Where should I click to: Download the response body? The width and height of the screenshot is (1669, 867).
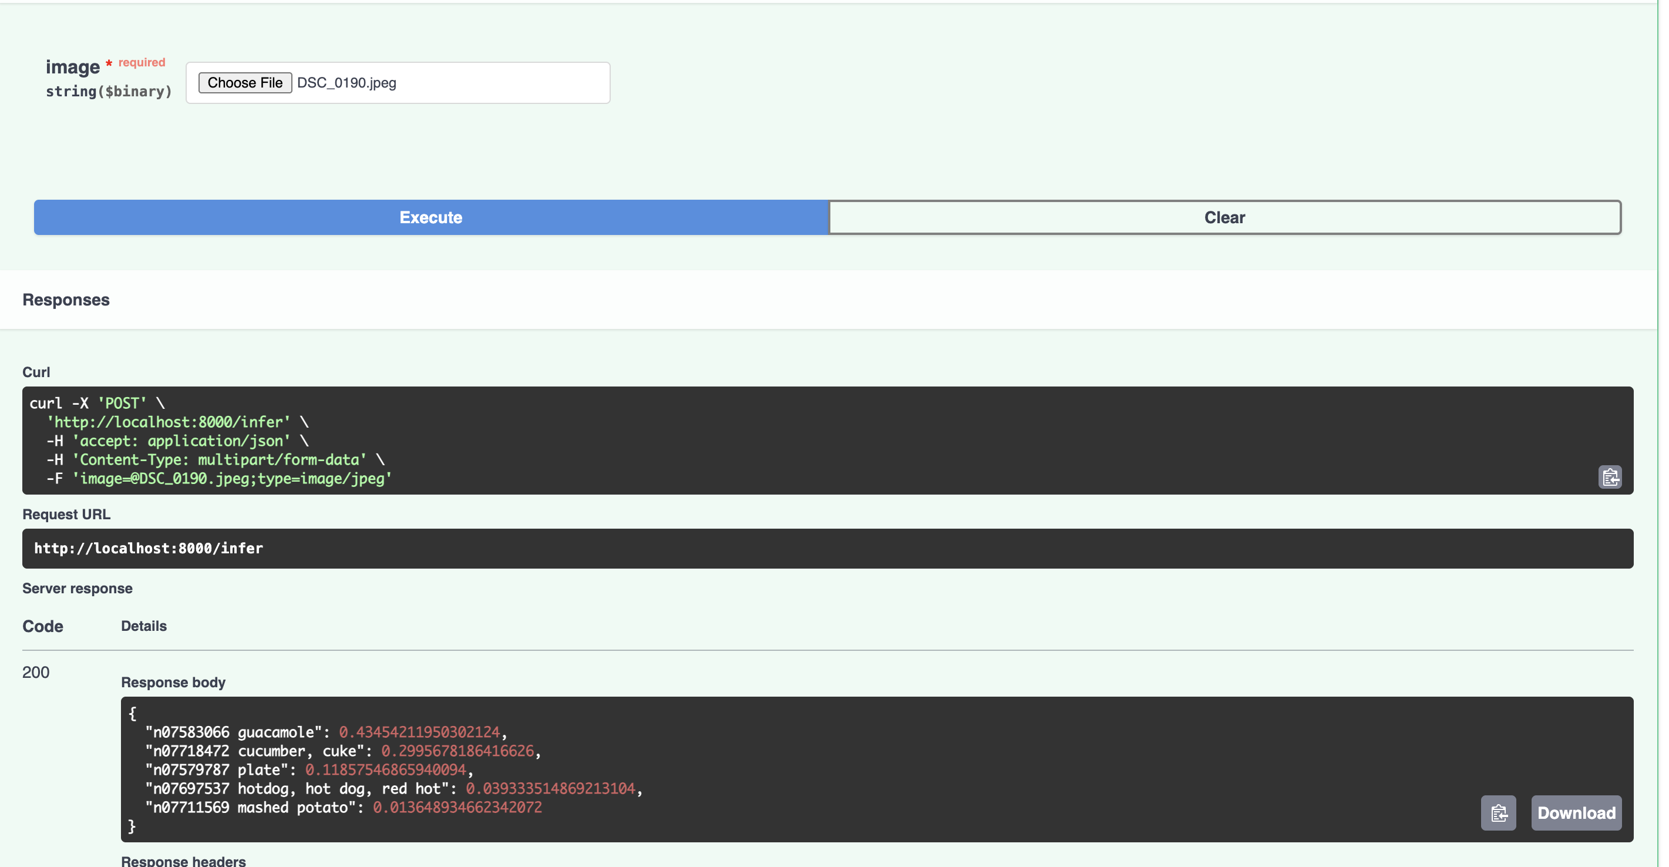tap(1576, 812)
